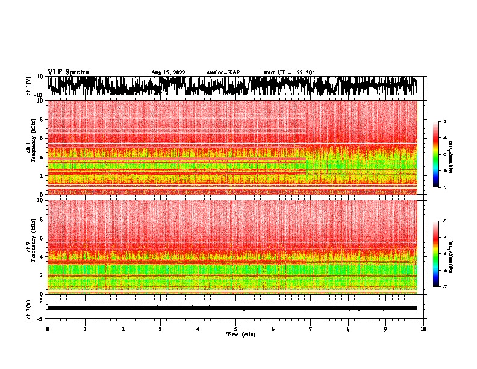
Task: Click the "Time (min)" axis label
Action: pyautogui.click(x=241, y=335)
